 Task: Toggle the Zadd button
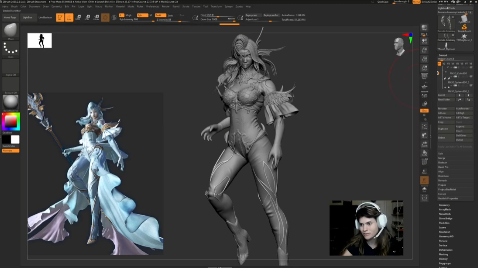(x=160, y=15)
